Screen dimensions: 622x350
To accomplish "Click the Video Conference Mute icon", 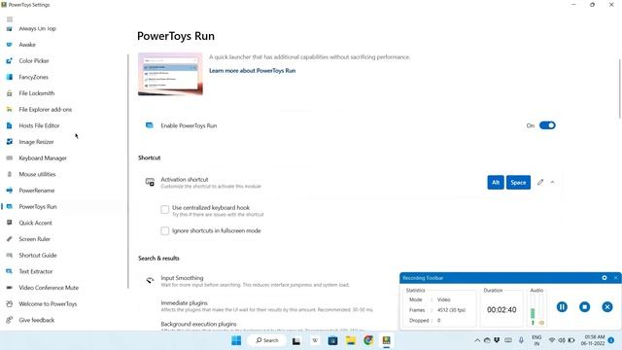I will coord(10,288).
